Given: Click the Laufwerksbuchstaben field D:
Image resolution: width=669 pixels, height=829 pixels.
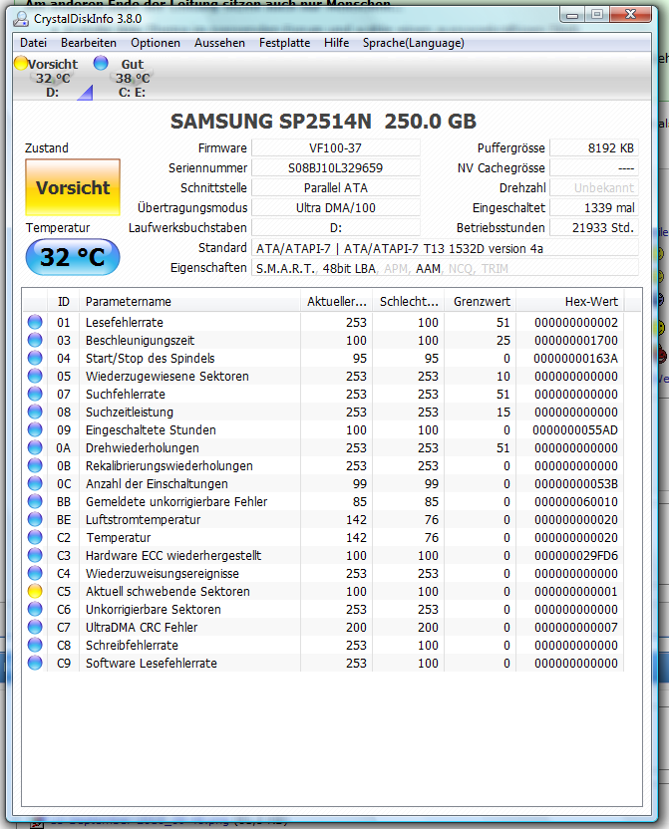Looking at the screenshot, I should 336,228.
